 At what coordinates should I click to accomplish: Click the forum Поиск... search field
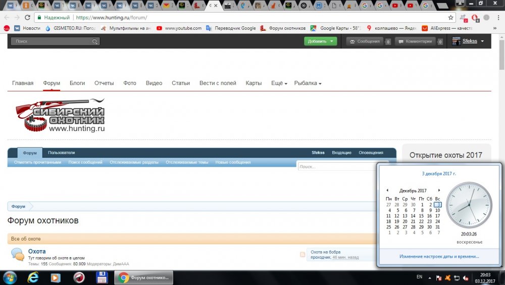click(x=336, y=166)
